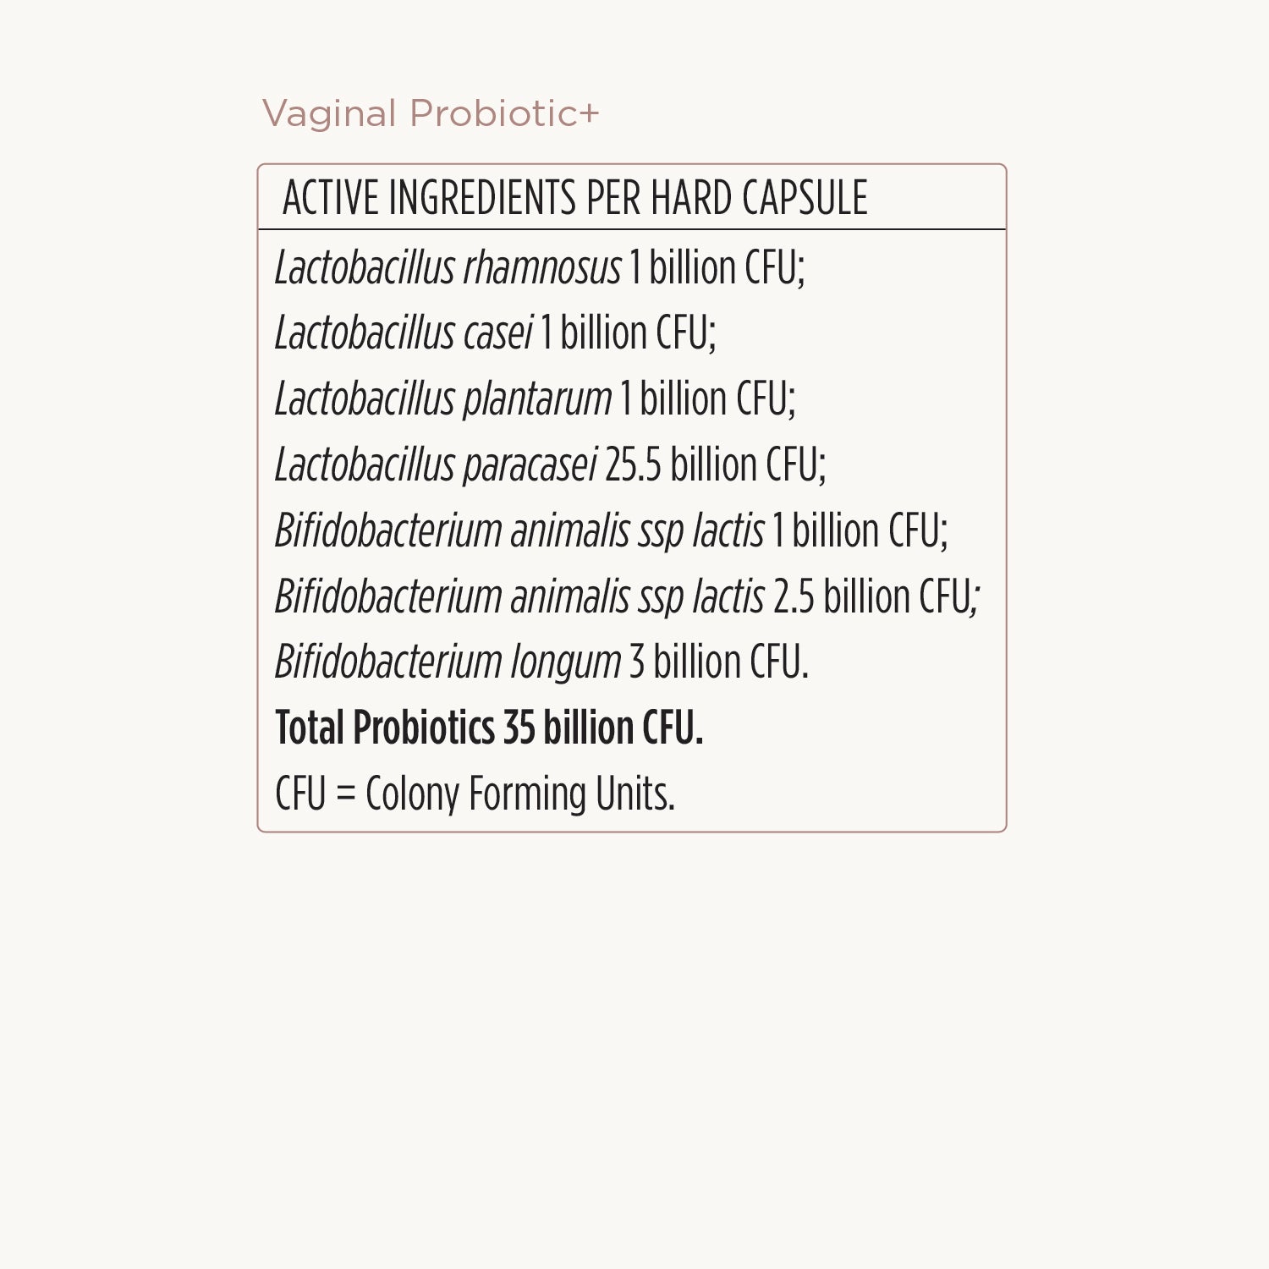The width and height of the screenshot is (1269, 1269).
Task: Click the 3 billion CFU amount
Action: [718, 662]
